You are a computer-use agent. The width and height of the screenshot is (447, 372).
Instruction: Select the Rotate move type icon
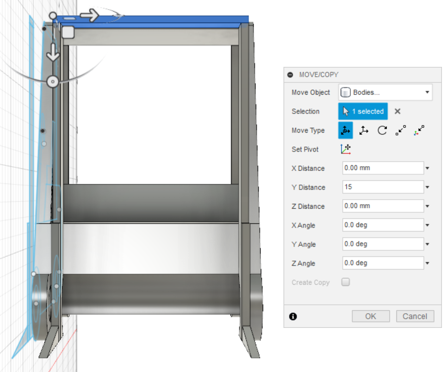pos(382,130)
